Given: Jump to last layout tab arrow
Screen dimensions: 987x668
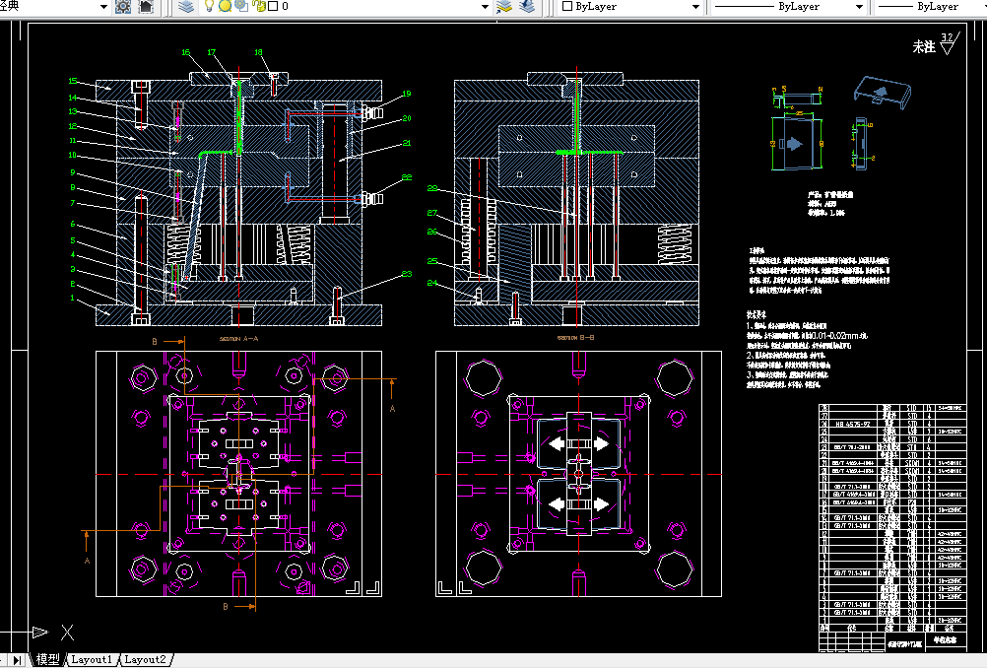Looking at the screenshot, I should pos(17,660).
